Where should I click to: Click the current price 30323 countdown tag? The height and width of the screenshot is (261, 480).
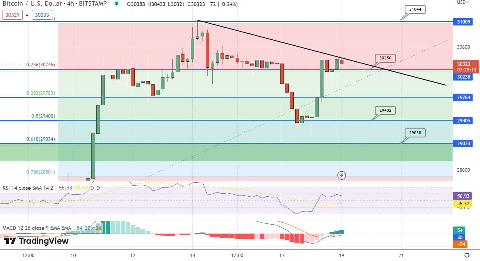pos(466,67)
